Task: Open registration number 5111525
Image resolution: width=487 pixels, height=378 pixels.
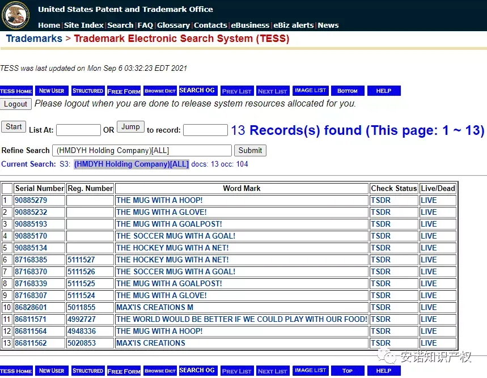Action: tap(82, 283)
